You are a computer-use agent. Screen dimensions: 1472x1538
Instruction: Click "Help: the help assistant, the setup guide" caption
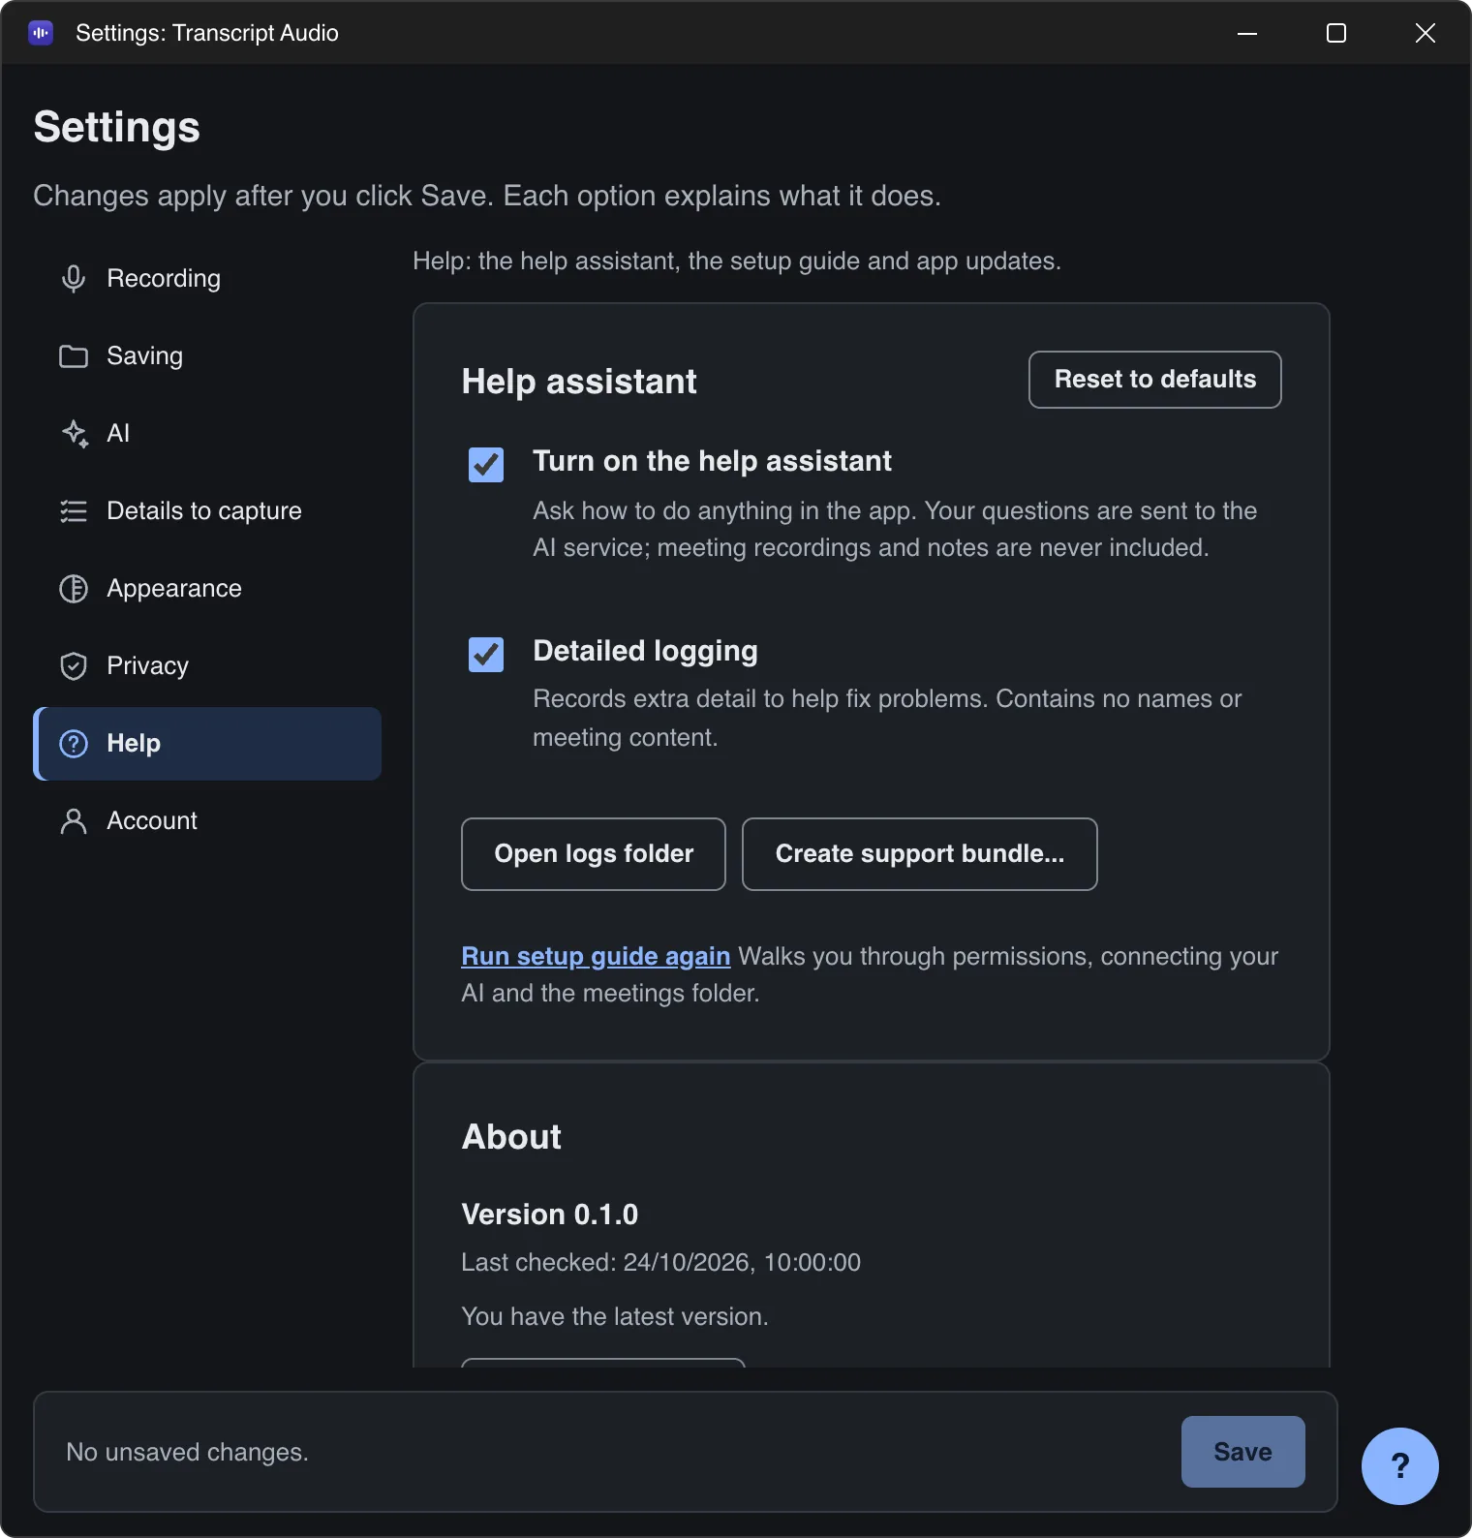click(x=737, y=261)
